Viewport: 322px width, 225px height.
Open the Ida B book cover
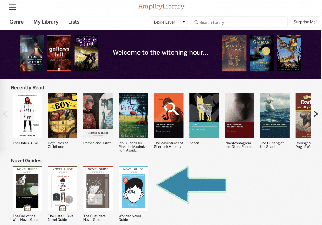coord(133,116)
